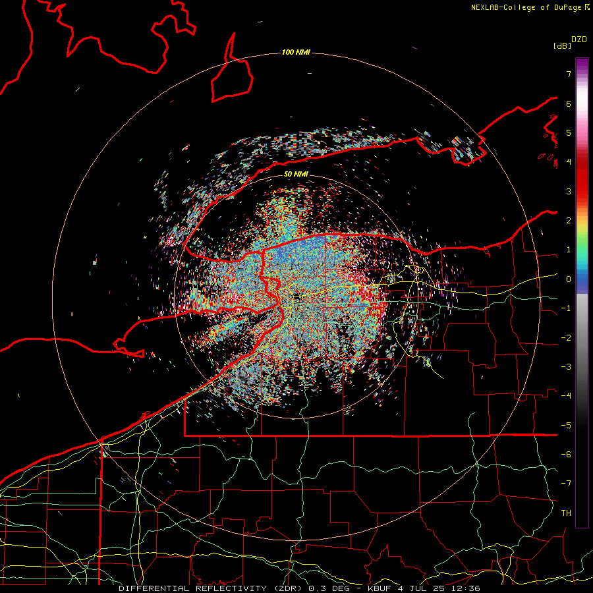Click the [dB] unit label
593x593 pixels.
tap(563, 45)
